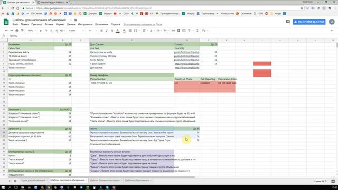Insert a chart from the toolbar

tap(184, 31)
